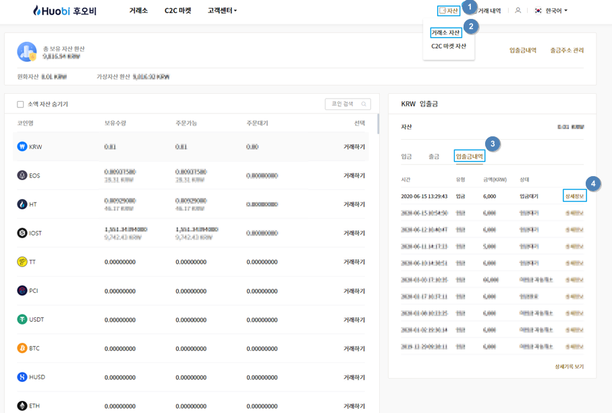Screen dimensions: 612x413
Task: Click the 보유수량 column header
Action: 115,123
